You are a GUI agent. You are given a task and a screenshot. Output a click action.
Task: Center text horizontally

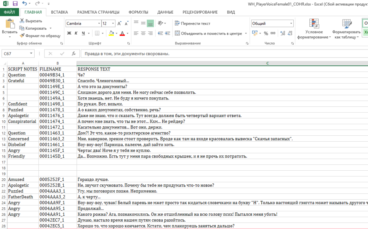tap(143, 33)
